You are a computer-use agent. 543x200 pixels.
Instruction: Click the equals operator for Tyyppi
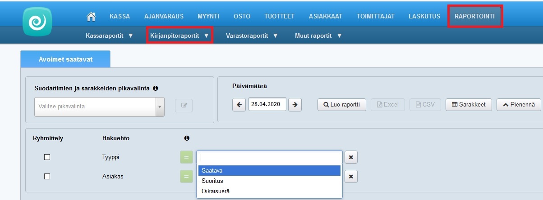click(x=186, y=157)
